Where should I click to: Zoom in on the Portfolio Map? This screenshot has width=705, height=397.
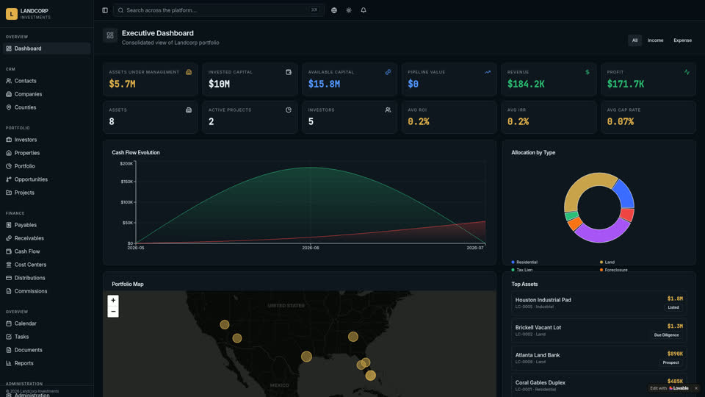[x=113, y=300]
